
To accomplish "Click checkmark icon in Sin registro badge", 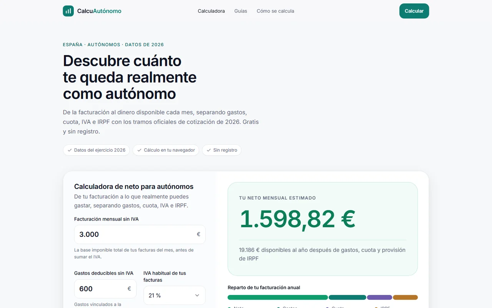I will coord(209,150).
